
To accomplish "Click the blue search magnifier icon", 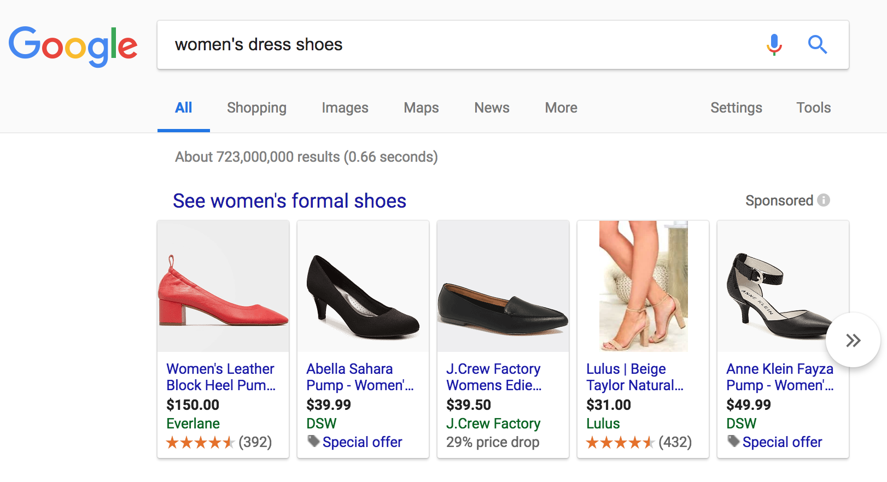I will pyautogui.click(x=817, y=45).
